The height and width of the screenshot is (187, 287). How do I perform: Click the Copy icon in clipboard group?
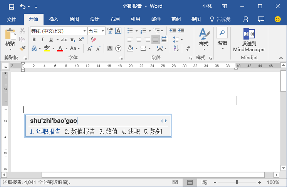point(22,40)
